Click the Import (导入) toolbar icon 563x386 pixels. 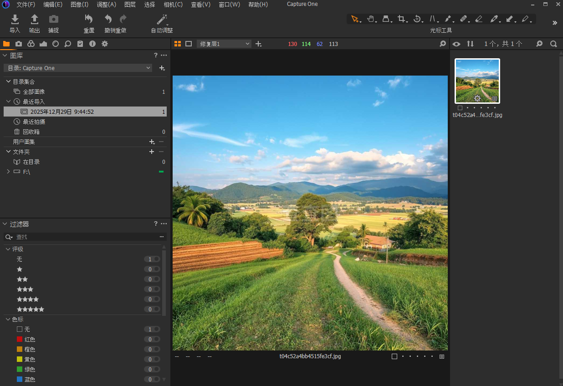click(15, 20)
